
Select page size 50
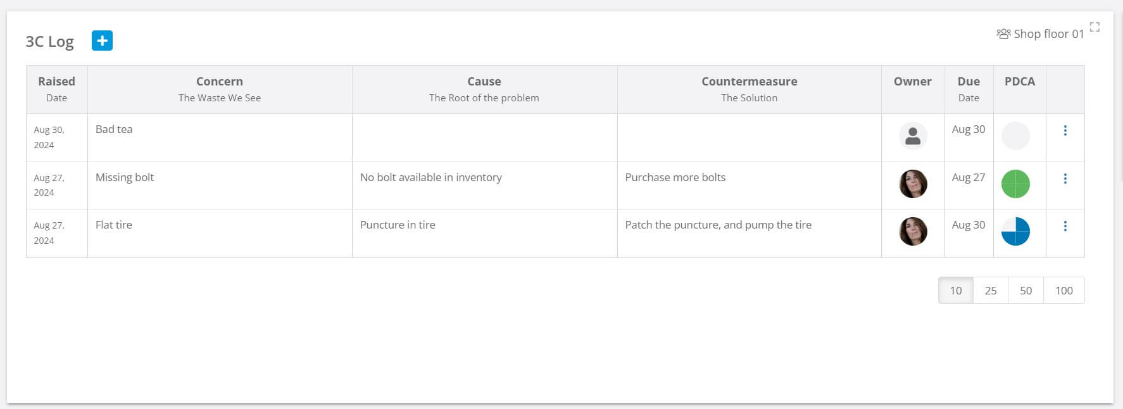(1026, 290)
